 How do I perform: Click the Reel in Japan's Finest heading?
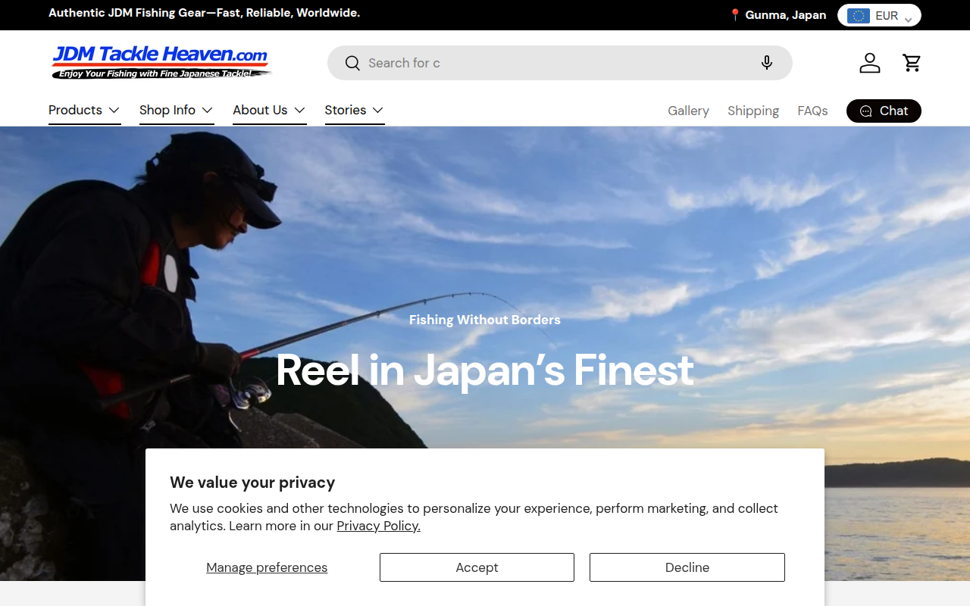coord(485,370)
